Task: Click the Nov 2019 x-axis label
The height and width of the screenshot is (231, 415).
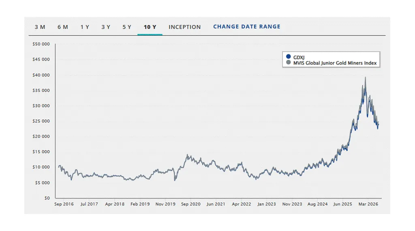Action: click(x=165, y=204)
